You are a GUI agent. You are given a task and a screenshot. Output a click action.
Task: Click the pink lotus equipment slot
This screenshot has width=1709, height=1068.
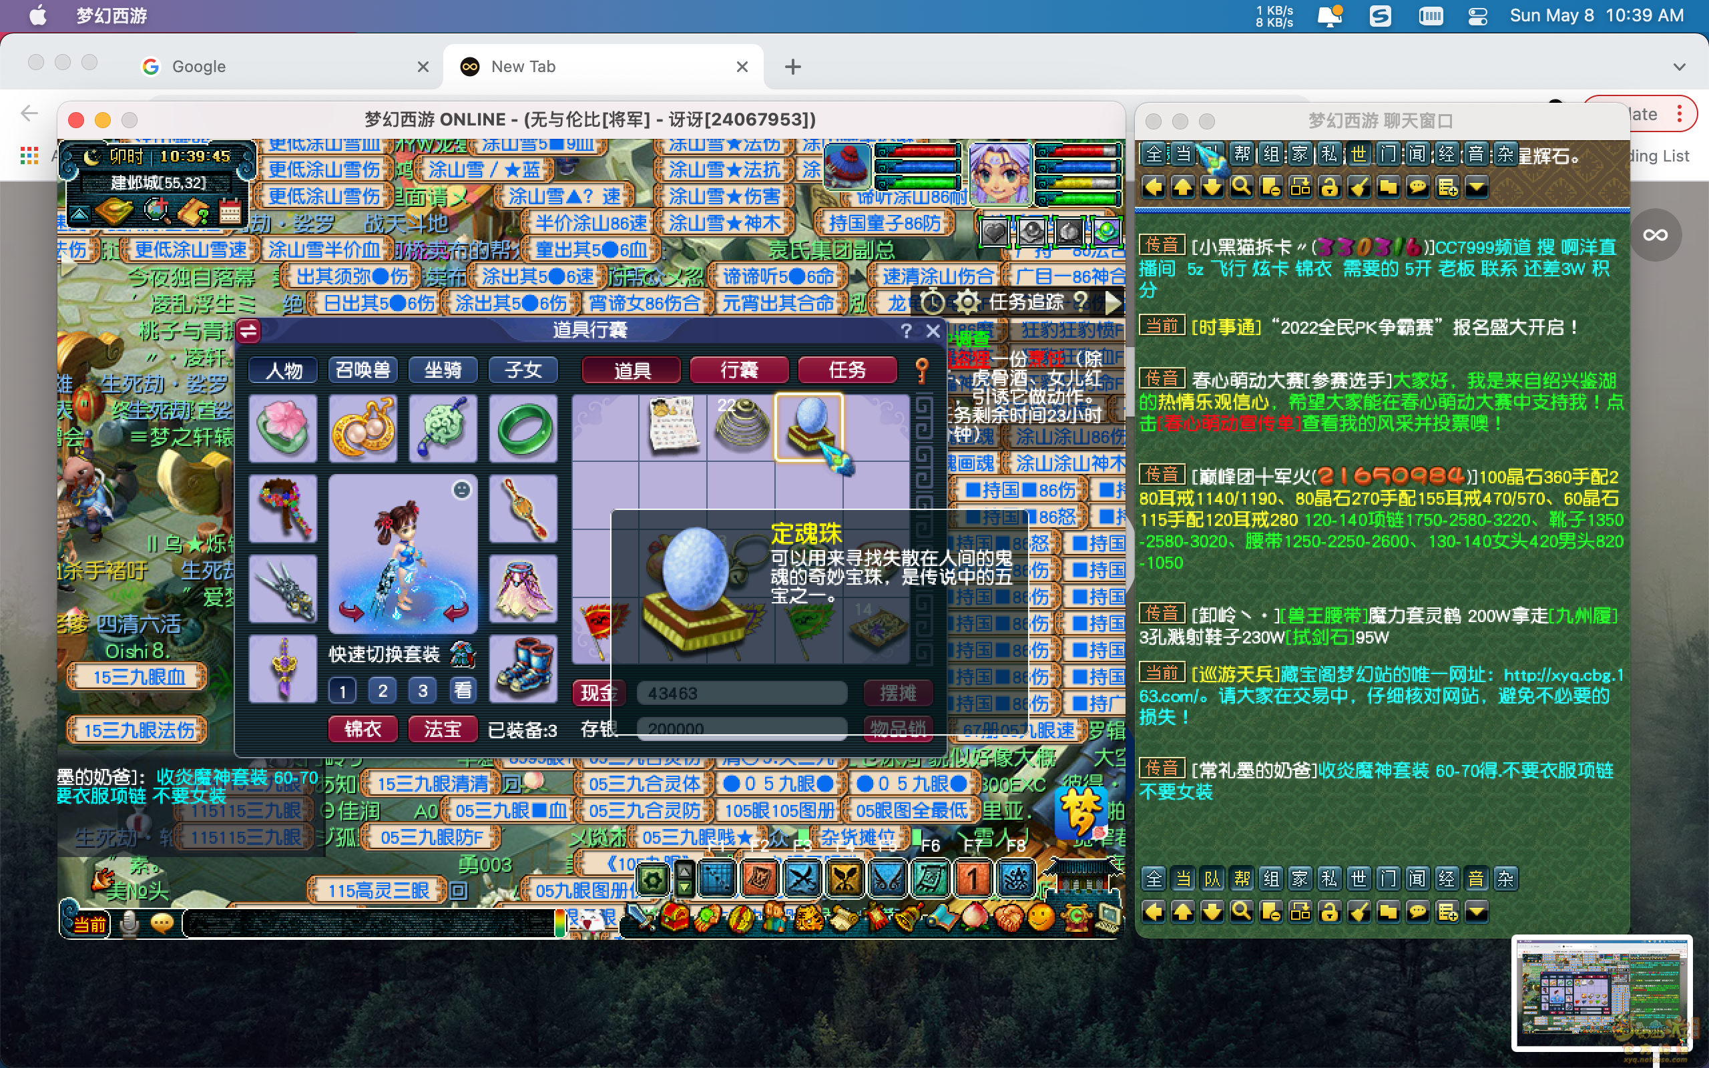click(x=283, y=428)
